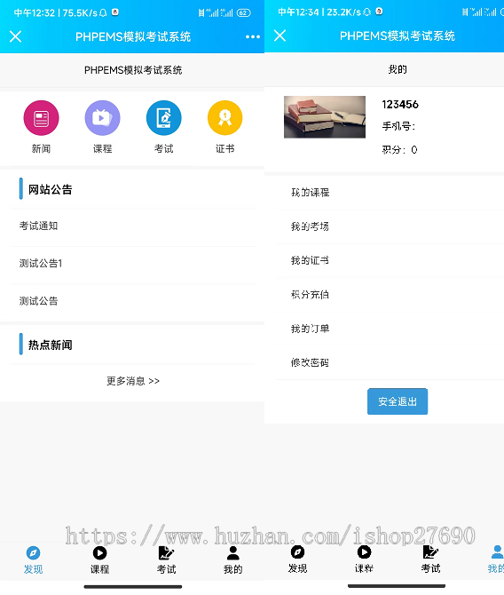Viewport: 504px width, 595px height.
Task: Select the 课程 tab on left screen
Action: (x=99, y=560)
